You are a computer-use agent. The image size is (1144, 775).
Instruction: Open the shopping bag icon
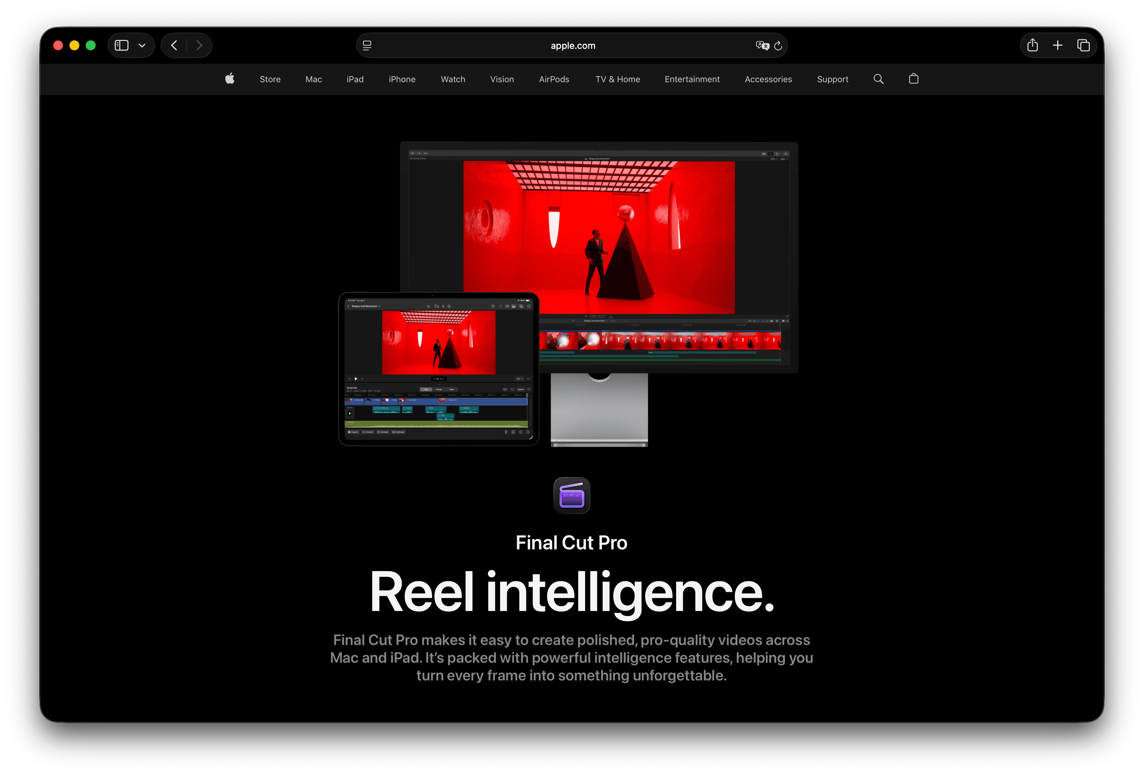(x=914, y=79)
